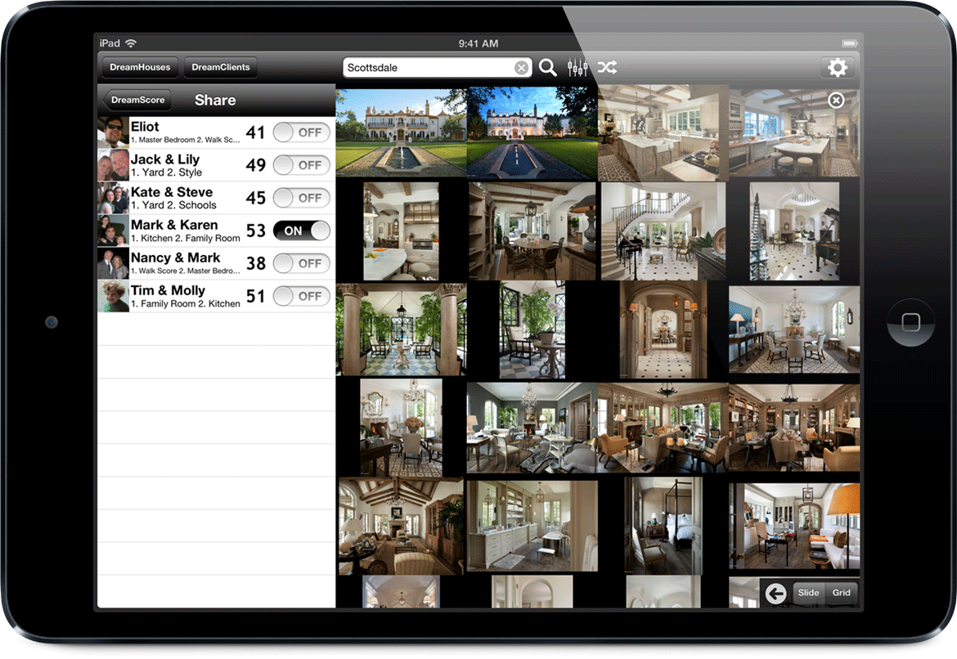
Task: Select Jack & Lily's profile photo
Action: [x=114, y=165]
